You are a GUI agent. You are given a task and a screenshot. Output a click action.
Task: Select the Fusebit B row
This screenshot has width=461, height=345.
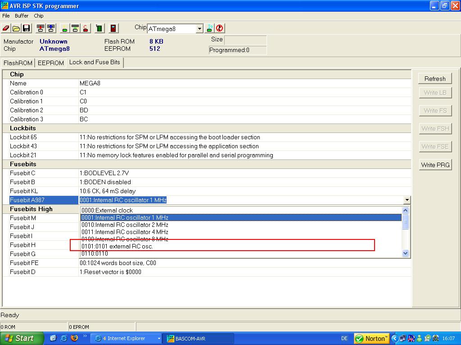point(207,182)
